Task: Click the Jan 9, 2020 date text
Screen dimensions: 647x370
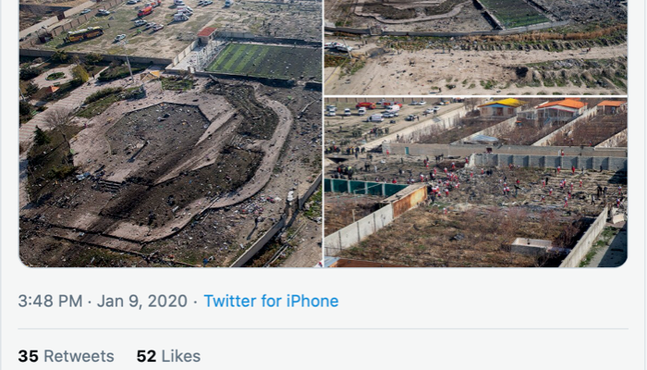Action: tap(142, 301)
